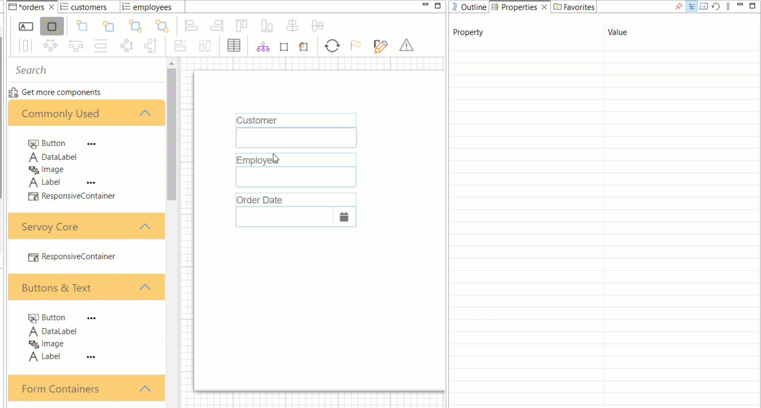Collapse the Servoy Core palette section
761x408 pixels.
tap(145, 227)
